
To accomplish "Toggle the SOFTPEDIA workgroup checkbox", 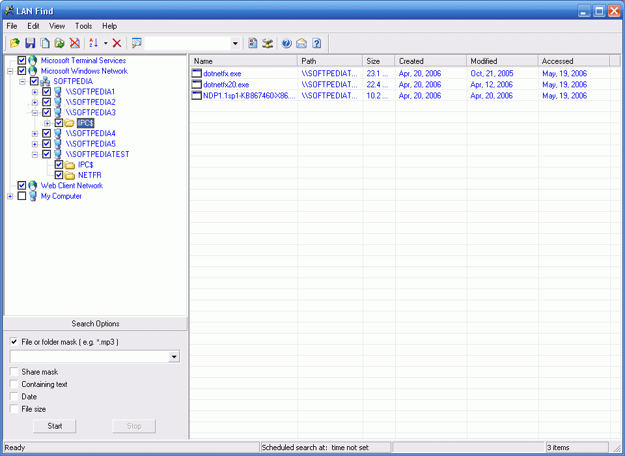I will (x=35, y=81).
